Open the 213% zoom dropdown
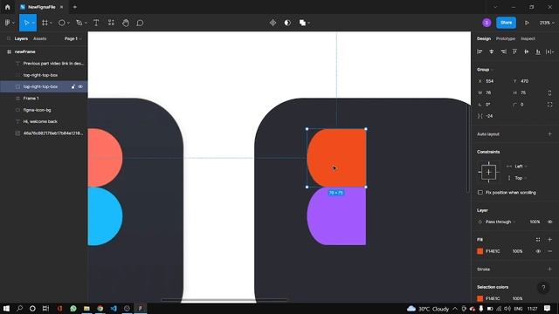 547,23
